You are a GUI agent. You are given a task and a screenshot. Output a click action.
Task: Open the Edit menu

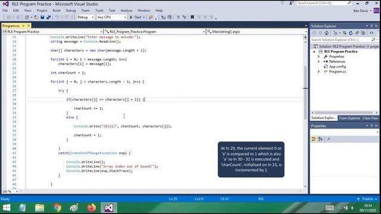16,11
